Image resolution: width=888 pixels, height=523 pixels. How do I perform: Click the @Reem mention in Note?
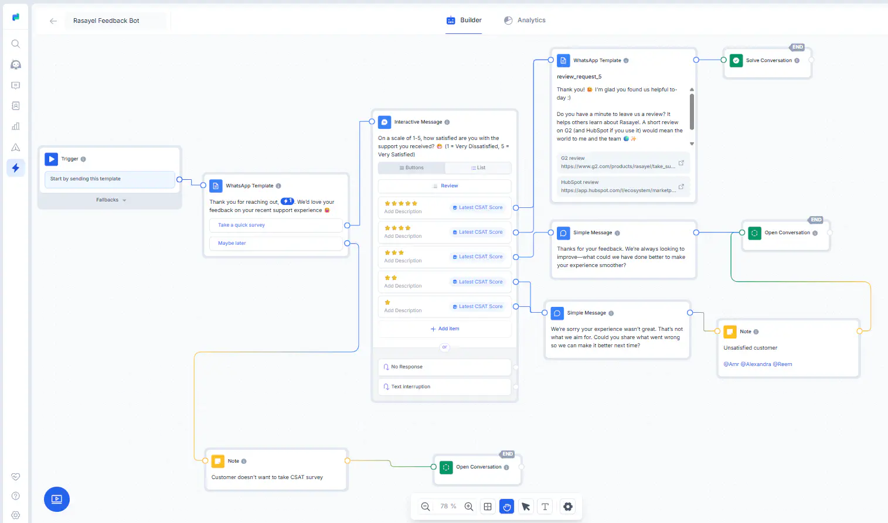(x=782, y=364)
